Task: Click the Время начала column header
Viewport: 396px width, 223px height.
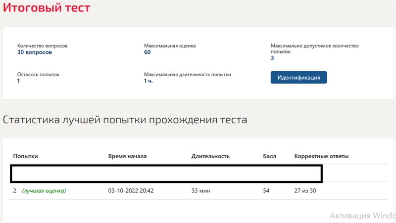Action: pos(127,156)
